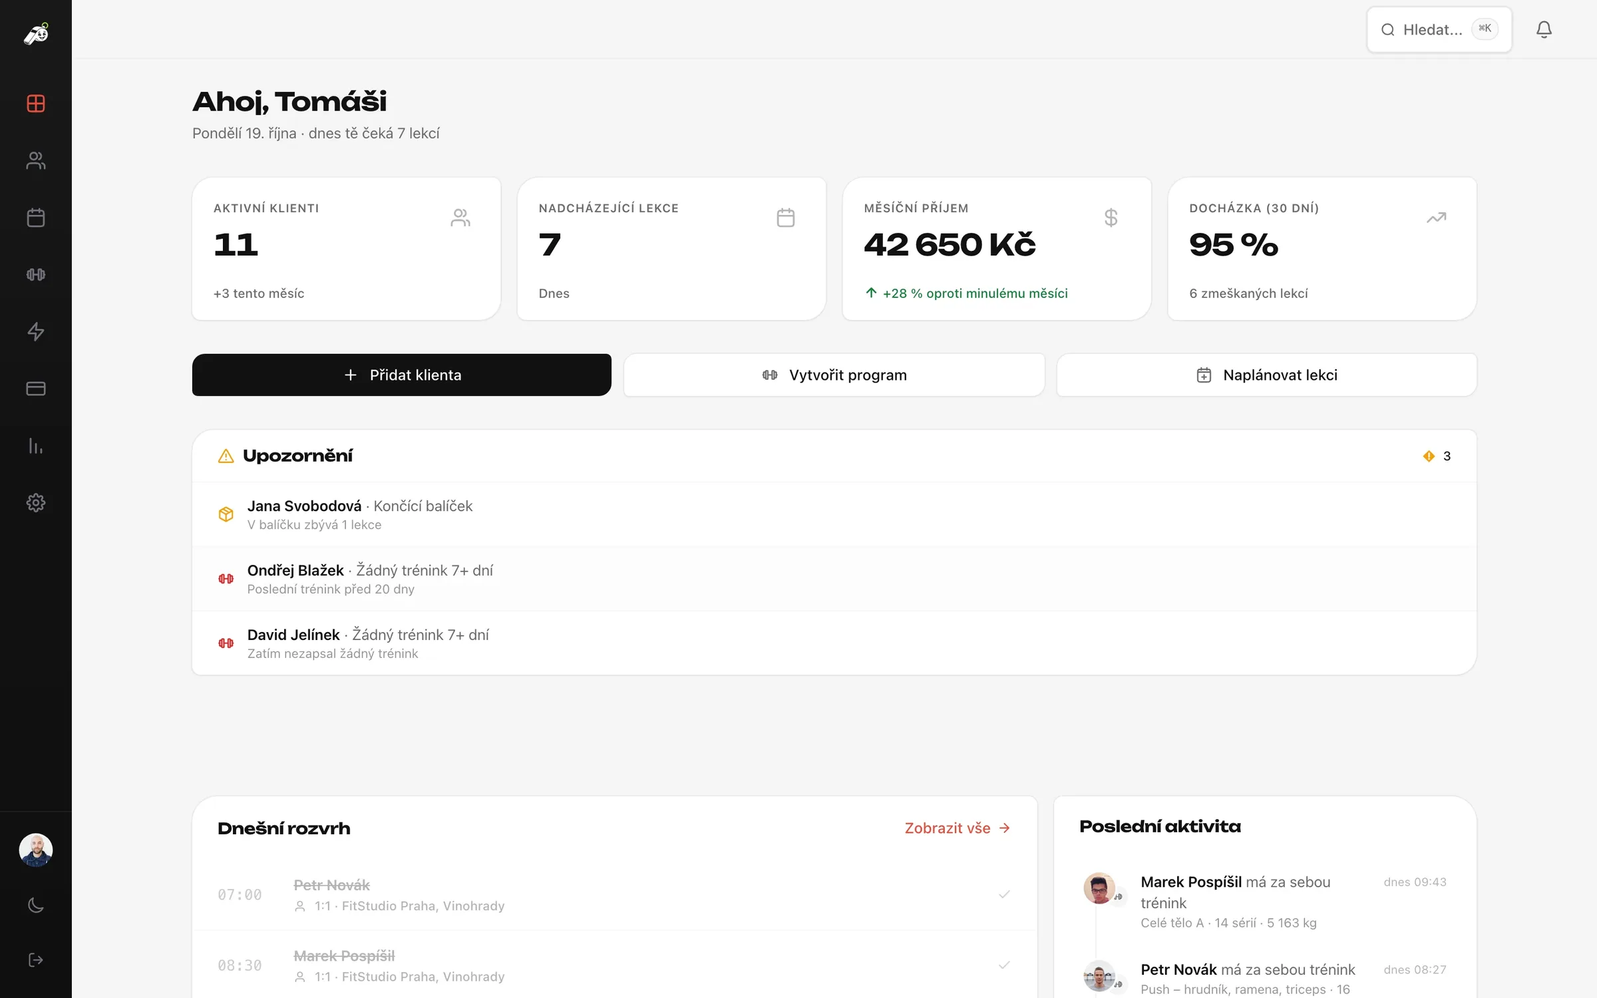Open the Zobrazit vše link
The width and height of the screenshot is (1597, 998).
click(958, 828)
